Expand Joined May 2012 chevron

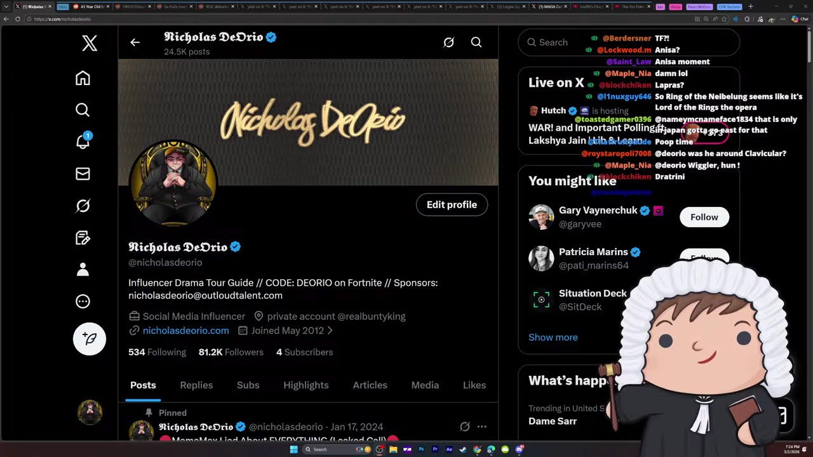[330, 331]
